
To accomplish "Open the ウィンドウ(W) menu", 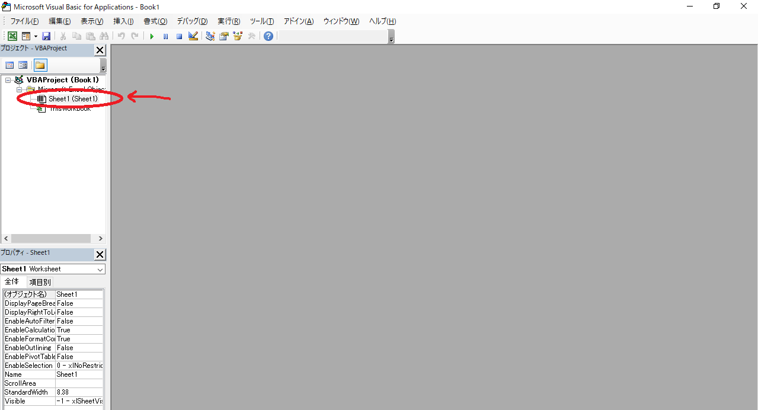I will click(341, 21).
